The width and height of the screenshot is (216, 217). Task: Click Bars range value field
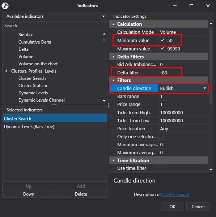click(183, 96)
